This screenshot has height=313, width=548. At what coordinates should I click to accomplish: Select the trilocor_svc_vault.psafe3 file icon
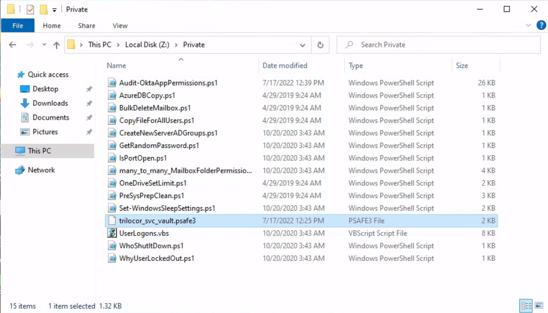112,221
